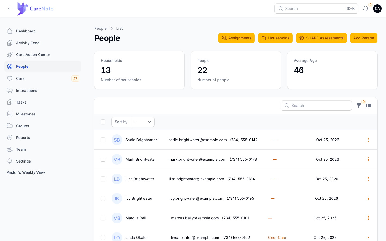Open the table filter funnel icon
The height and width of the screenshot is (241, 386).
click(x=359, y=106)
